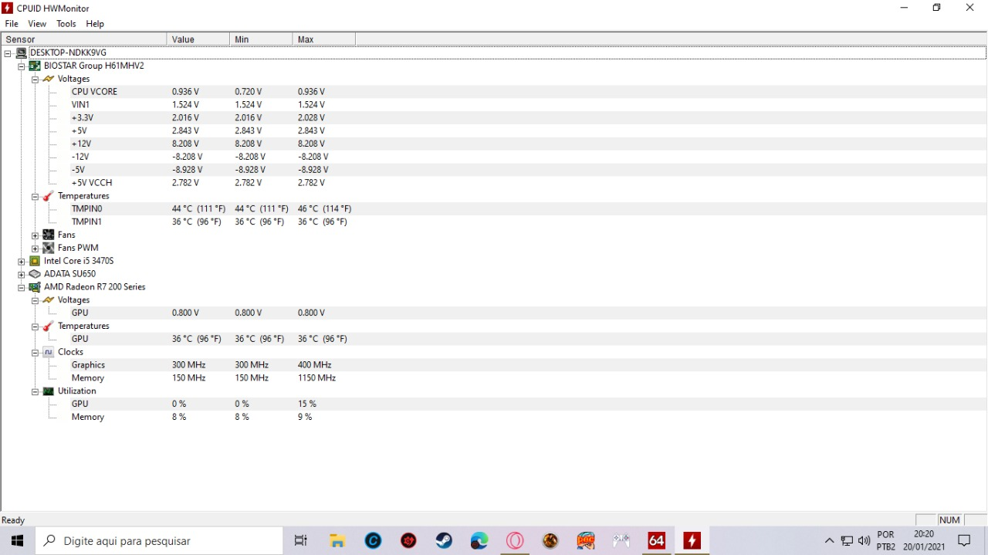Open Opera GX browser in taskbar

(x=515, y=541)
